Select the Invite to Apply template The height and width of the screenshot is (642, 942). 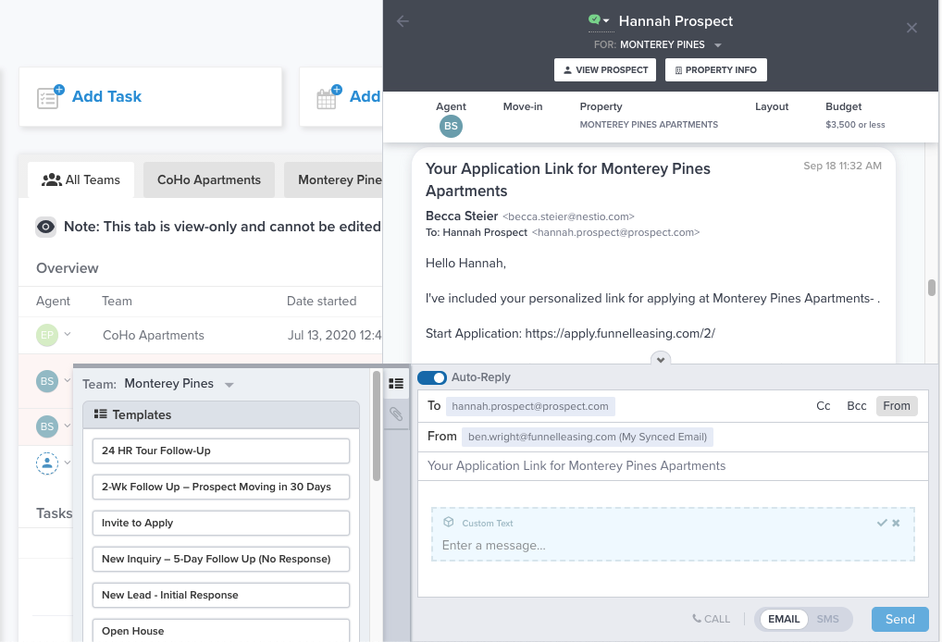220,523
